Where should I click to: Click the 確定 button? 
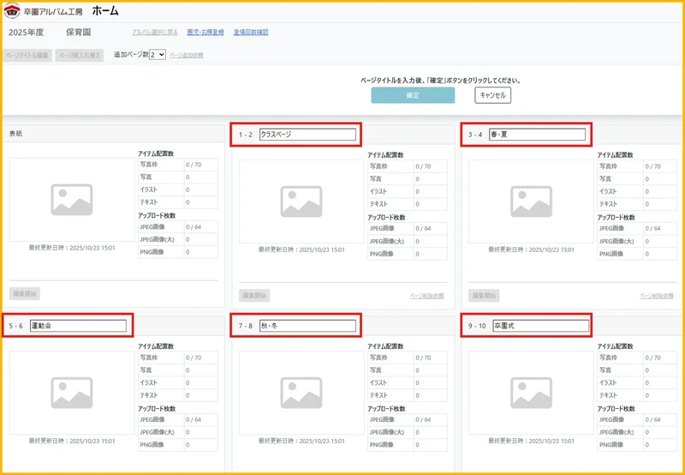[x=413, y=95]
